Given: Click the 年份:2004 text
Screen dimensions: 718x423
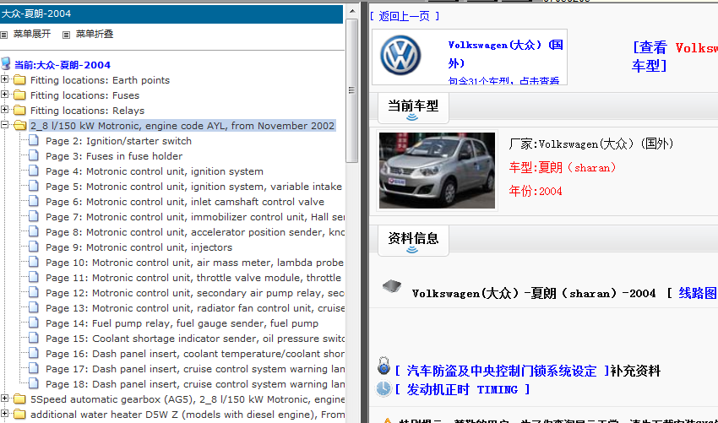Looking at the screenshot, I should coord(536,191).
